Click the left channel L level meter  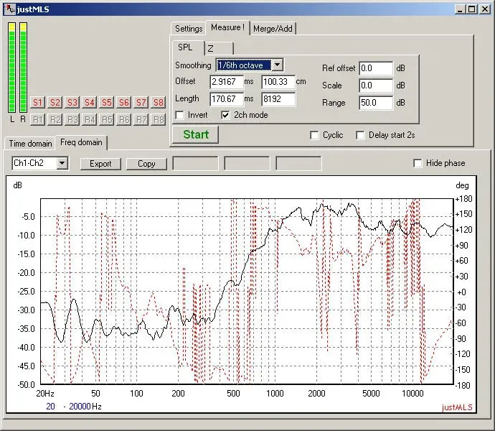point(11,68)
